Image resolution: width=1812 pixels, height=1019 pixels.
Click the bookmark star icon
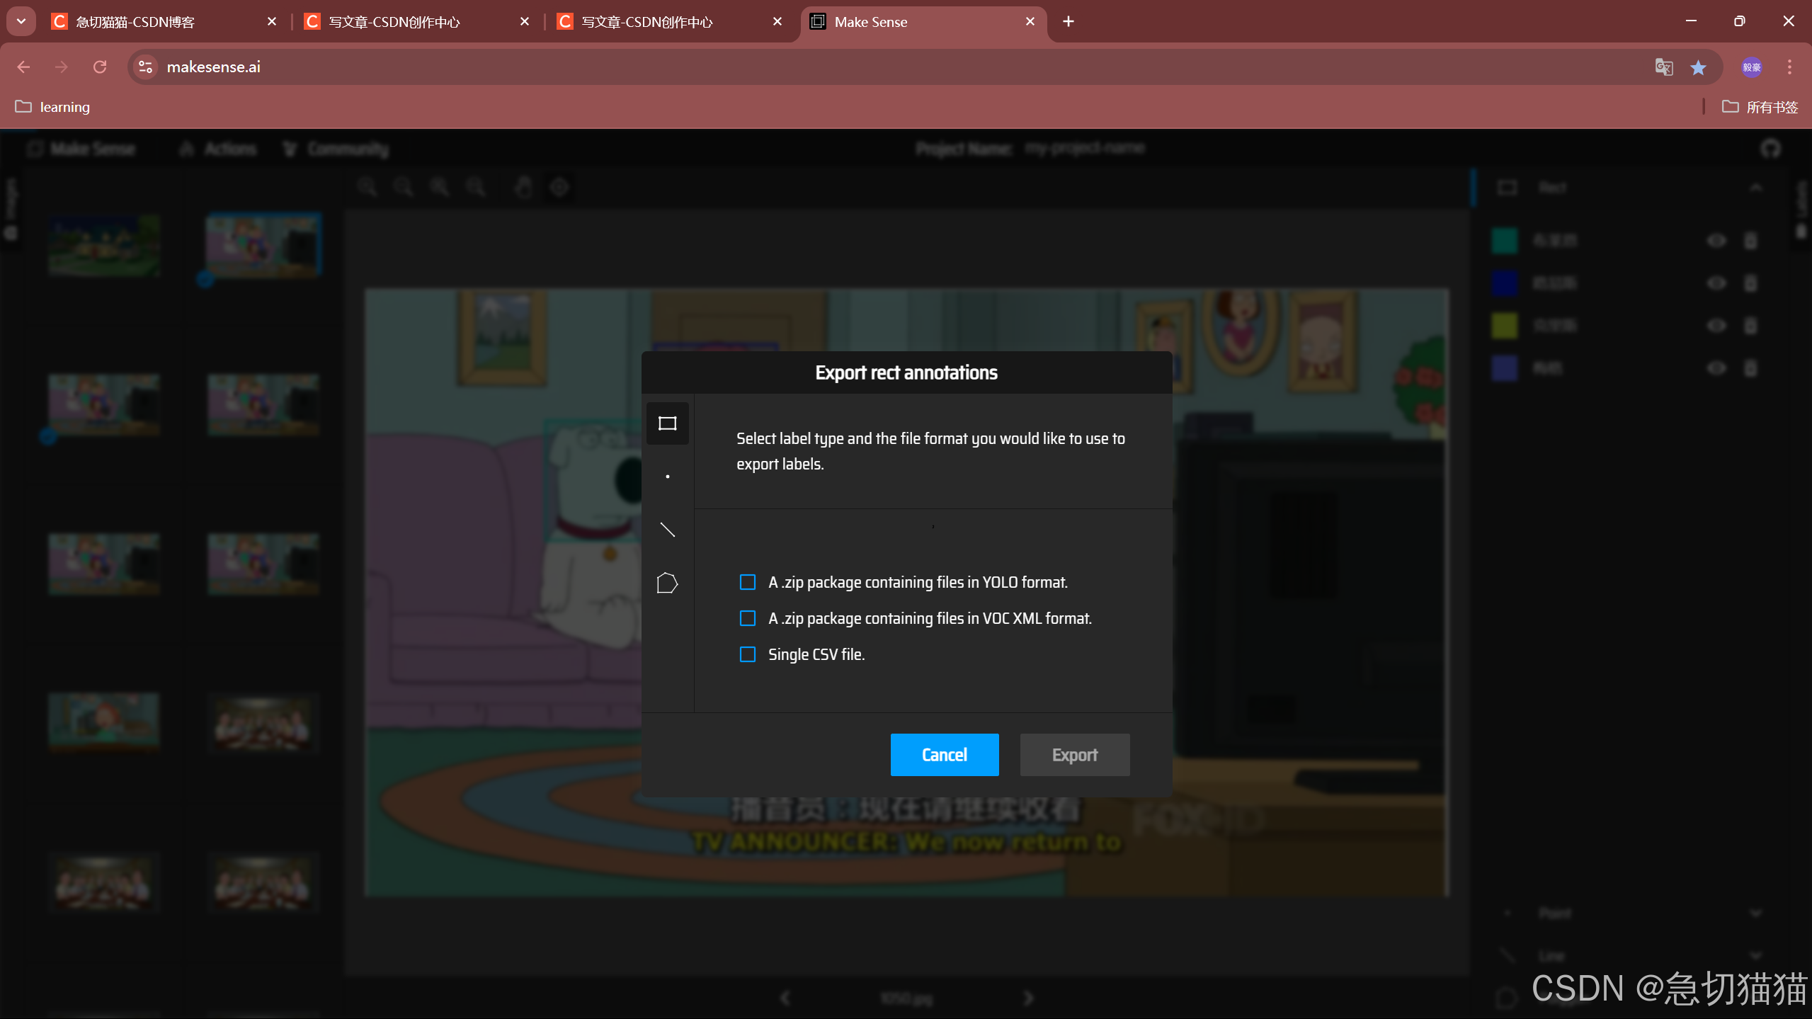[x=1698, y=67]
